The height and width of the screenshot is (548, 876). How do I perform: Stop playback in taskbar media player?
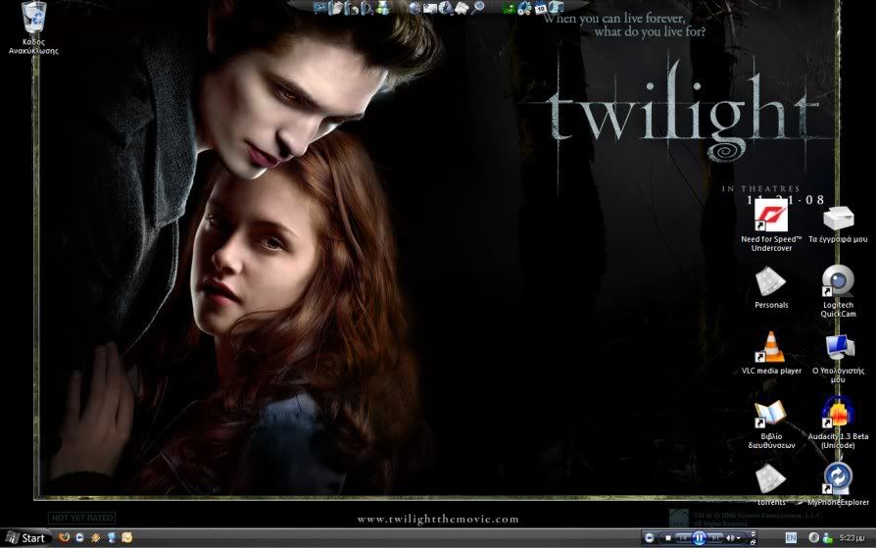667,537
